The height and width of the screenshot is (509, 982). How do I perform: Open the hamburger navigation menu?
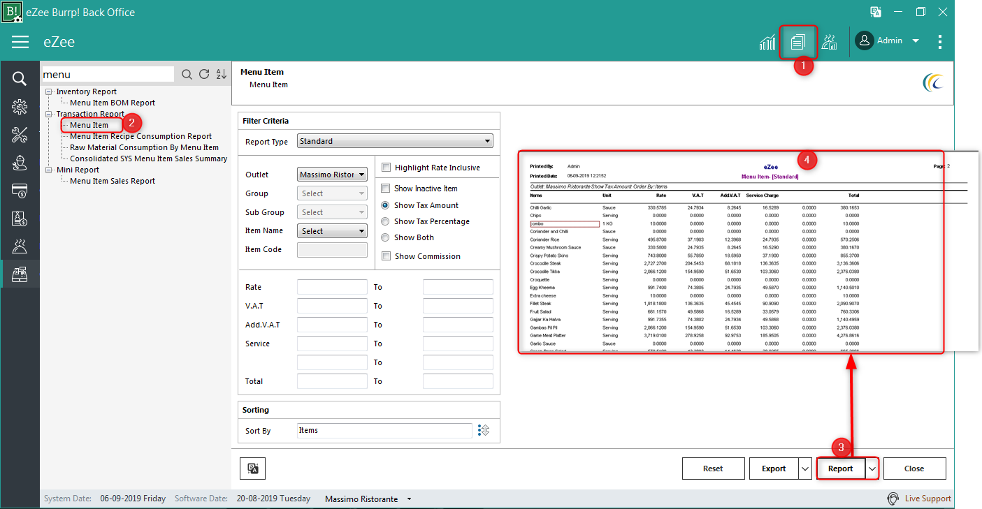[x=20, y=42]
